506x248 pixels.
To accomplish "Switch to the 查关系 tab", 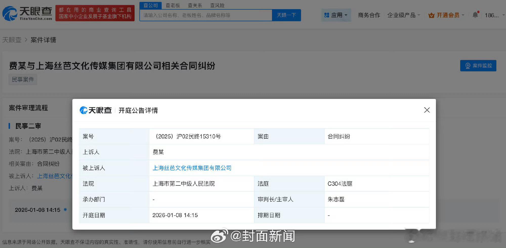I will pyautogui.click(x=195, y=5).
